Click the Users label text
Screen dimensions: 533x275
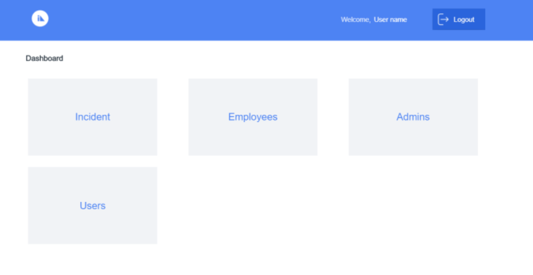(92, 206)
